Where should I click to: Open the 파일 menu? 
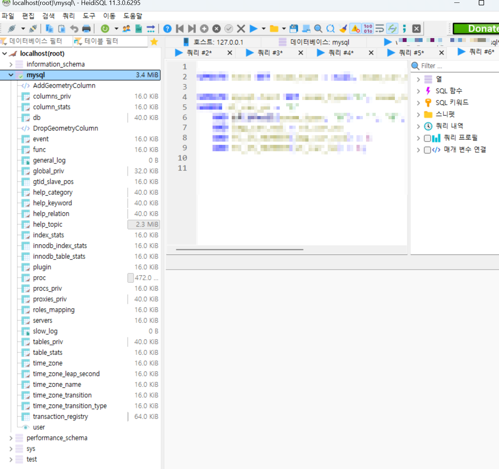coord(8,16)
